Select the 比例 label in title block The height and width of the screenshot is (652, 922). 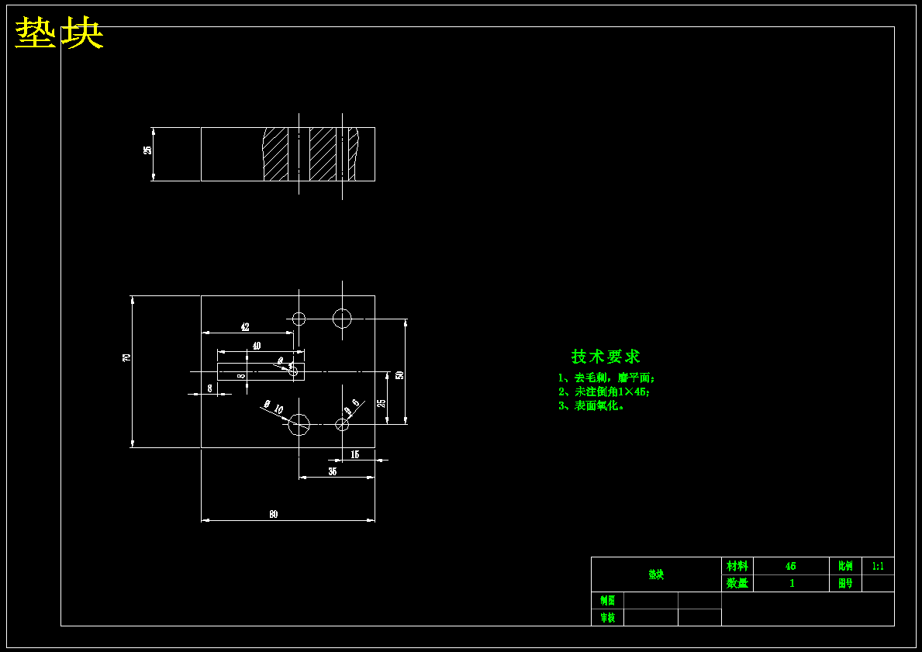coord(845,566)
